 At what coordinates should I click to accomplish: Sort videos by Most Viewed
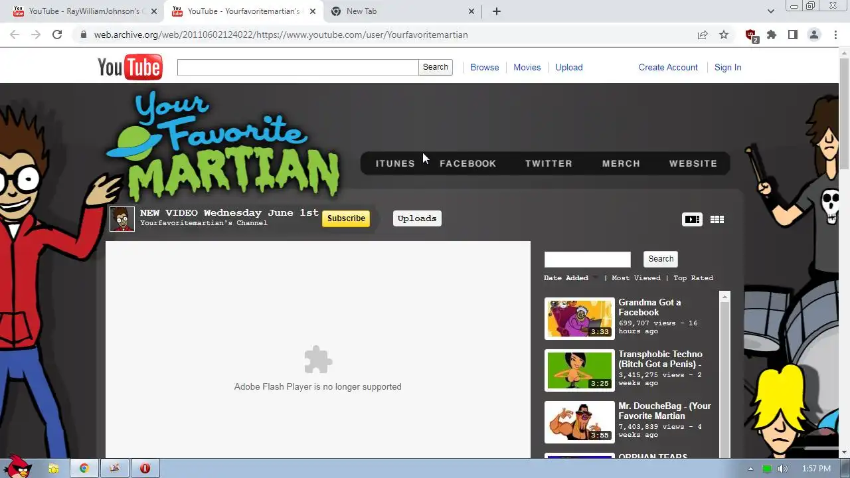(636, 278)
